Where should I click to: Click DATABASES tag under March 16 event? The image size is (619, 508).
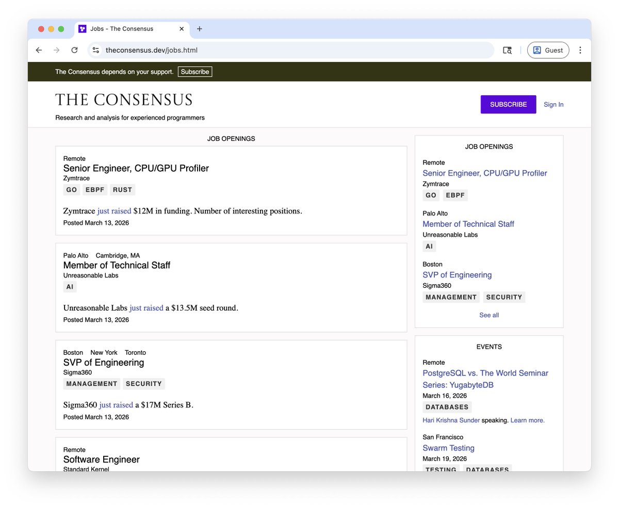pos(447,407)
